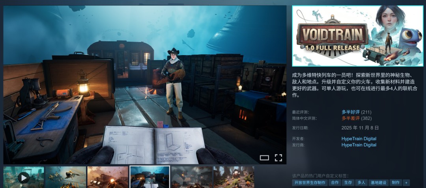This screenshot has width=426, height=188.
Task: Click the 生存 tag
Action: (x=348, y=182)
